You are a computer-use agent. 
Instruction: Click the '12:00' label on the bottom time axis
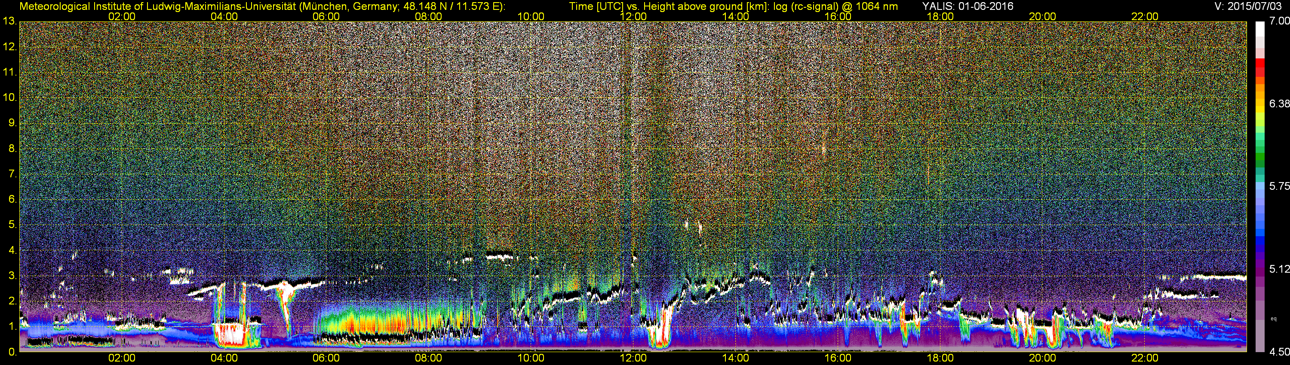(x=633, y=358)
